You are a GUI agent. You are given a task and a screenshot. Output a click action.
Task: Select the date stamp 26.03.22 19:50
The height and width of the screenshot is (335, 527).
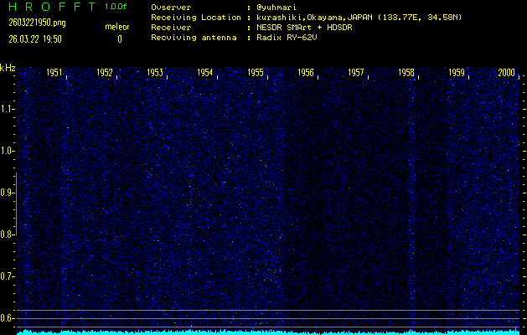35,39
